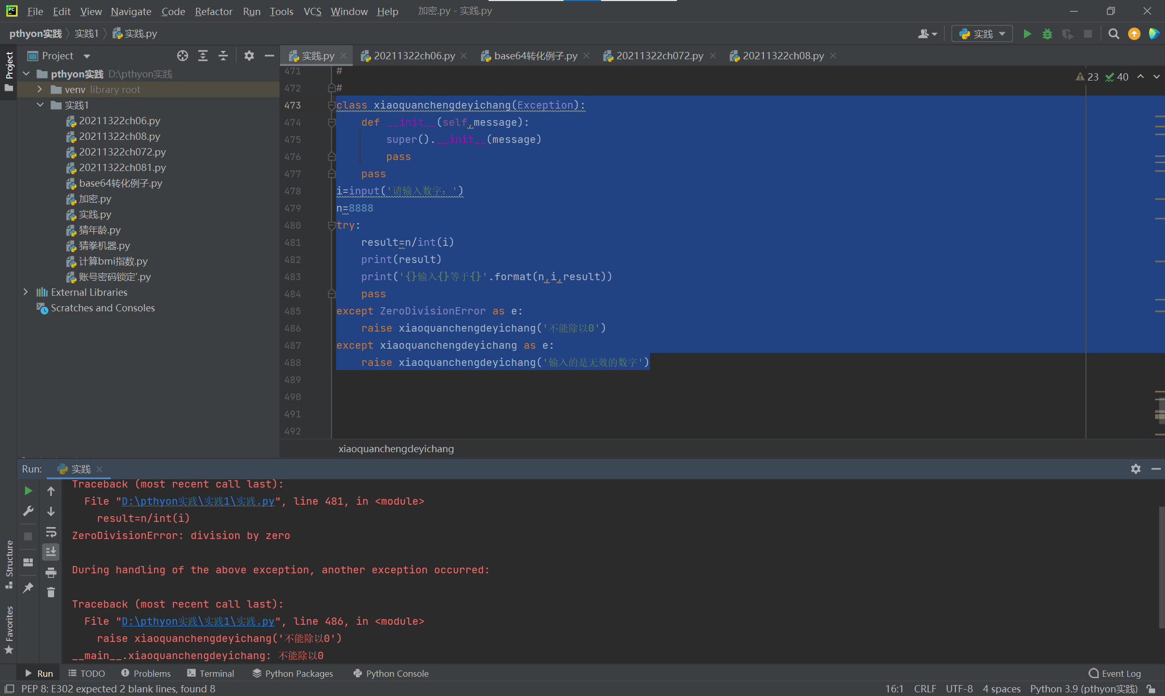Open Project panel settings gear
The height and width of the screenshot is (696, 1165).
[249, 56]
